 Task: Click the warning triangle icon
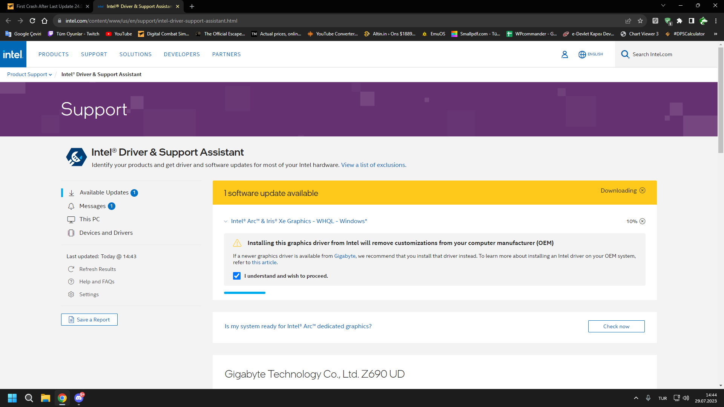(x=237, y=243)
